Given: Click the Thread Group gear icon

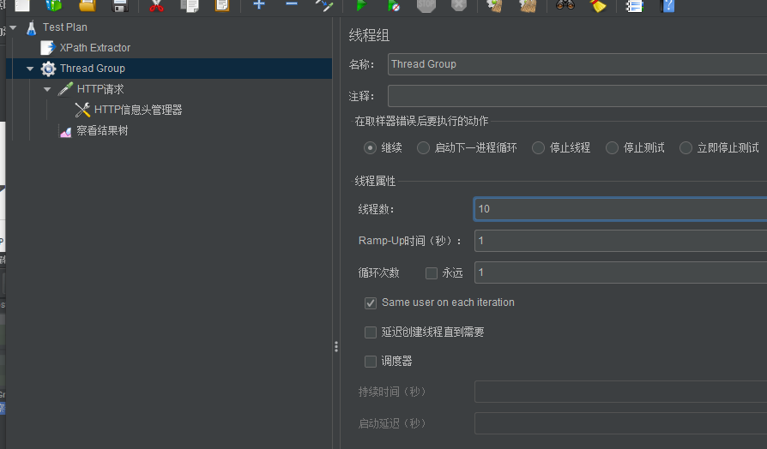Looking at the screenshot, I should pyautogui.click(x=48, y=69).
